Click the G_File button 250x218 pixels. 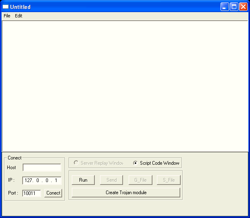pos(140,180)
